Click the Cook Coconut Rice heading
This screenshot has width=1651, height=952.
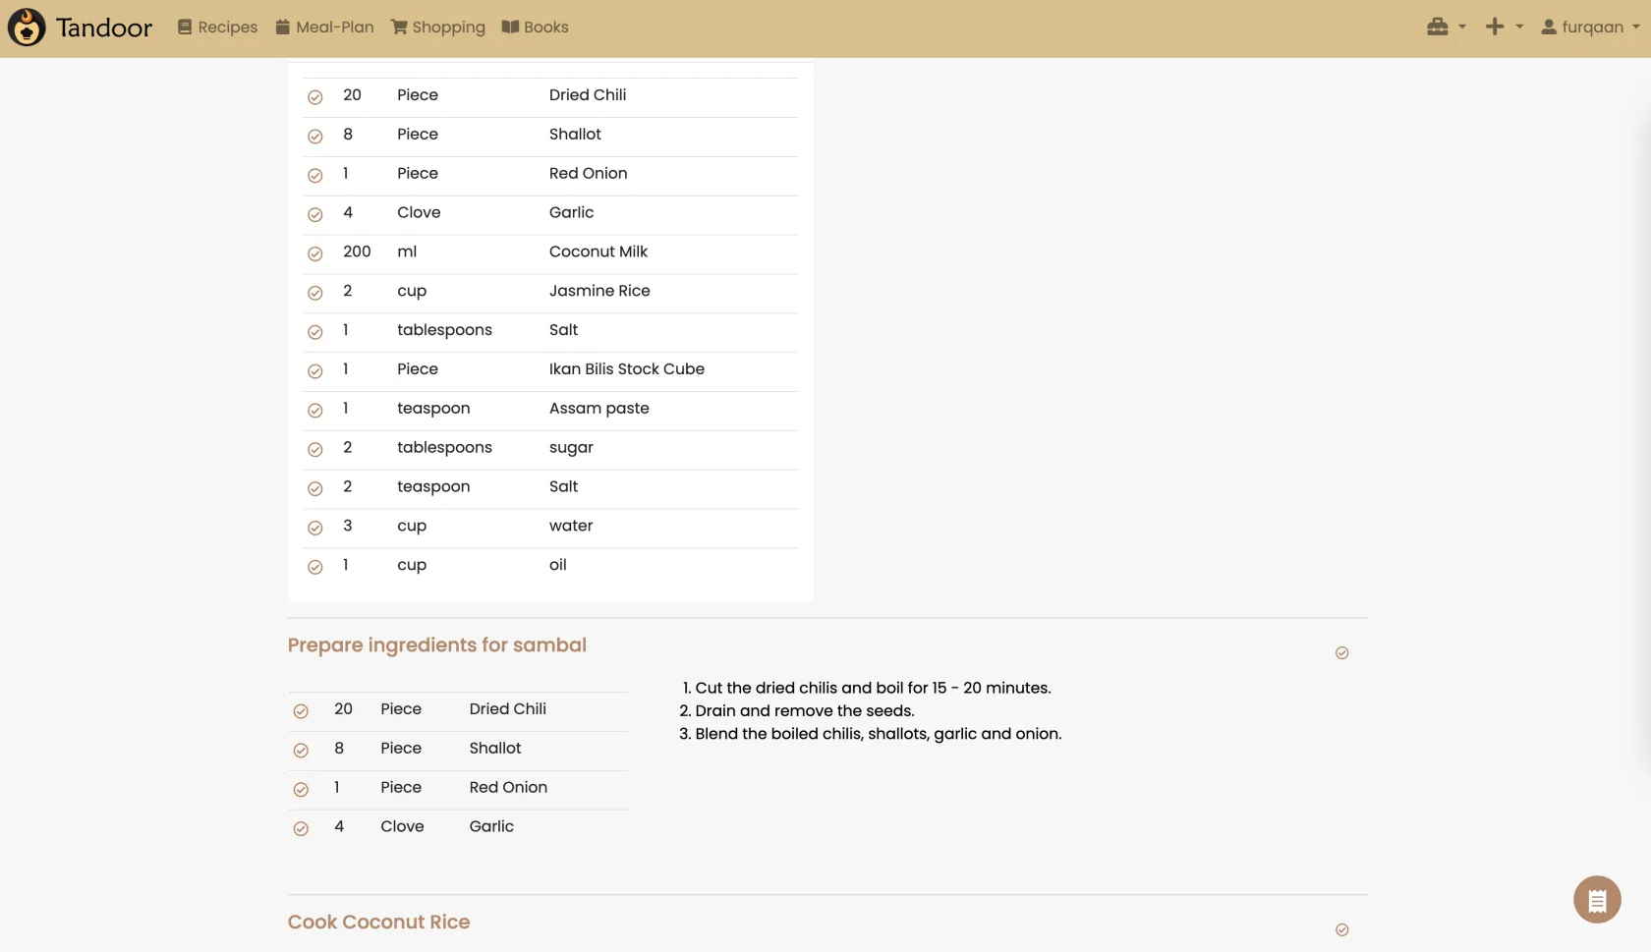point(378,923)
